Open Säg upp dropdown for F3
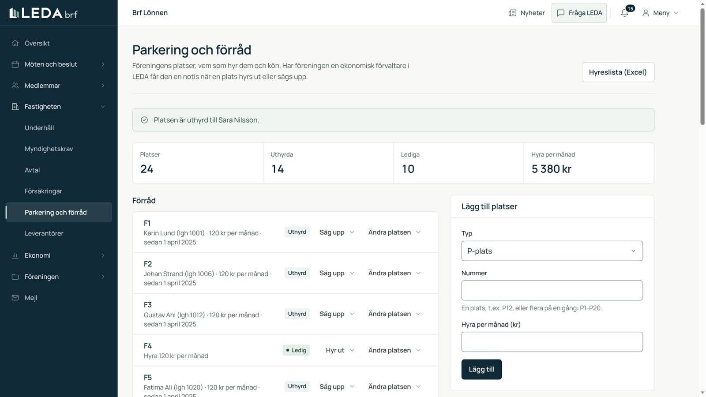The width and height of the screenshot is (706, 397). click(337, 314)
